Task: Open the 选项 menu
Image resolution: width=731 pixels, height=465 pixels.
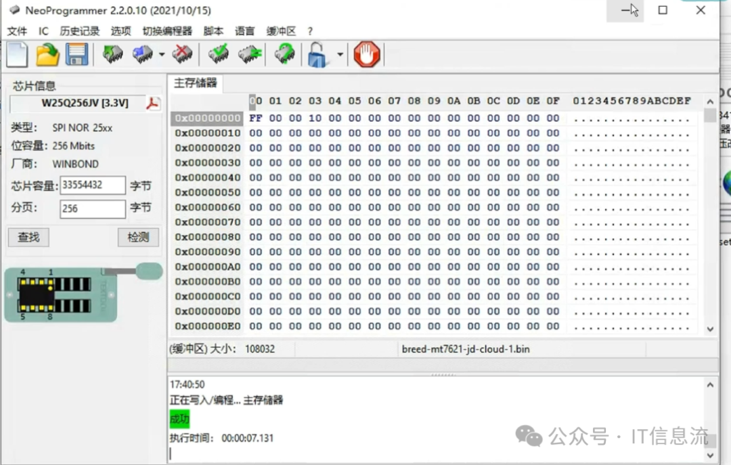Action: (120, 31)
